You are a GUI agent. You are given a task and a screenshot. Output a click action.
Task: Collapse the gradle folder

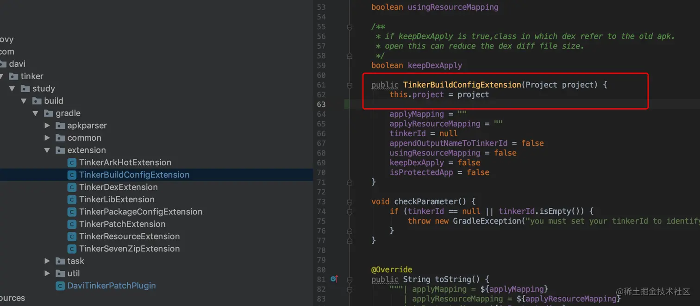(36, 113)
